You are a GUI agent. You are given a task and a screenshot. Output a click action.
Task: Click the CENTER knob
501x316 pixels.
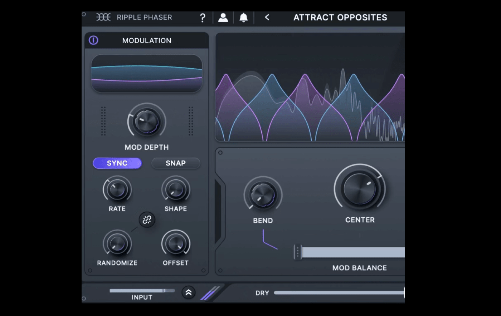359,188
